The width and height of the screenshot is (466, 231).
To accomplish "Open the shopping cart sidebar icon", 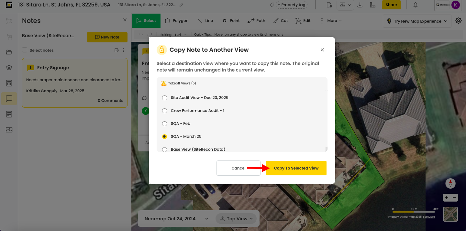I will (9, 37).
